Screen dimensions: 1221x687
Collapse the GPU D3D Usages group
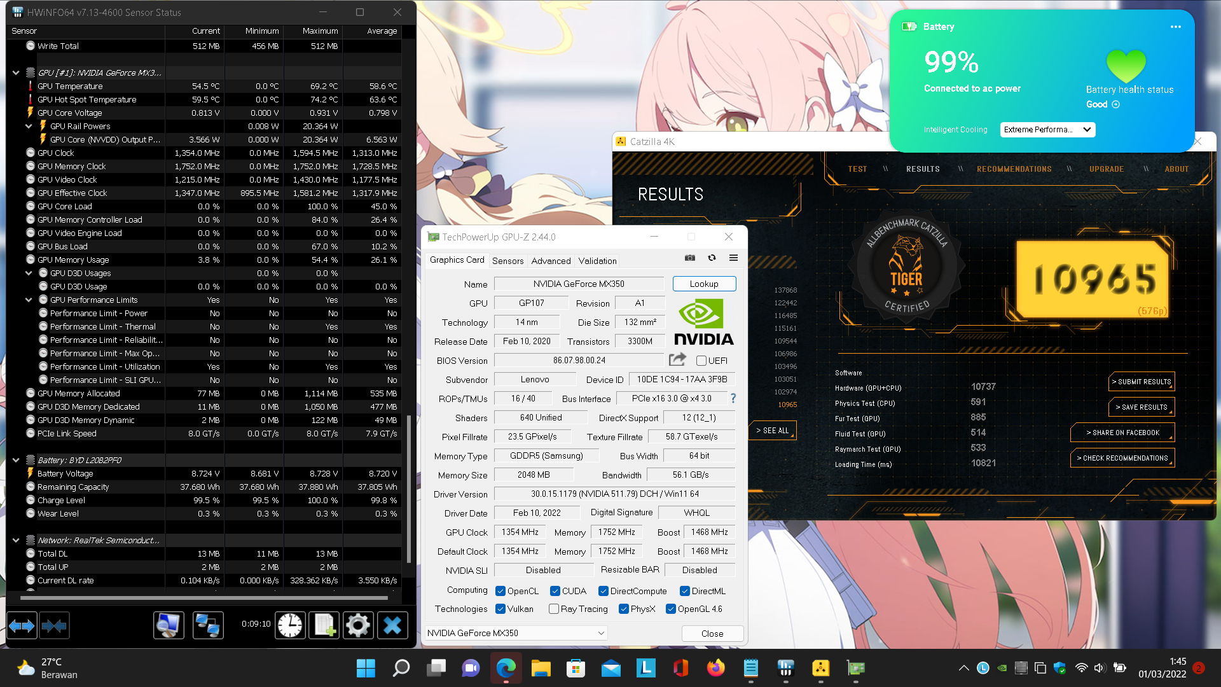click(29, 273)
